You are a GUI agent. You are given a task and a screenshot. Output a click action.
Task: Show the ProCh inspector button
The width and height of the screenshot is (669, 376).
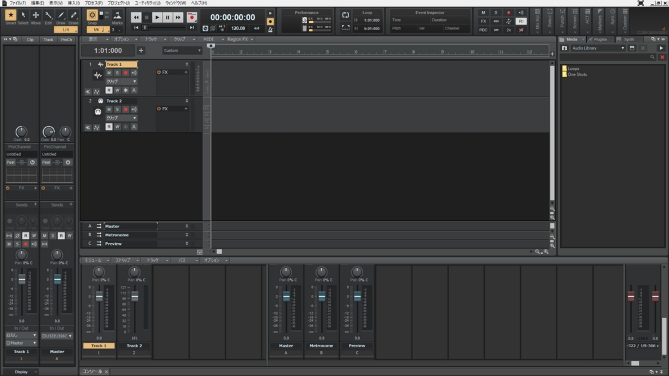tap(66, 40)
